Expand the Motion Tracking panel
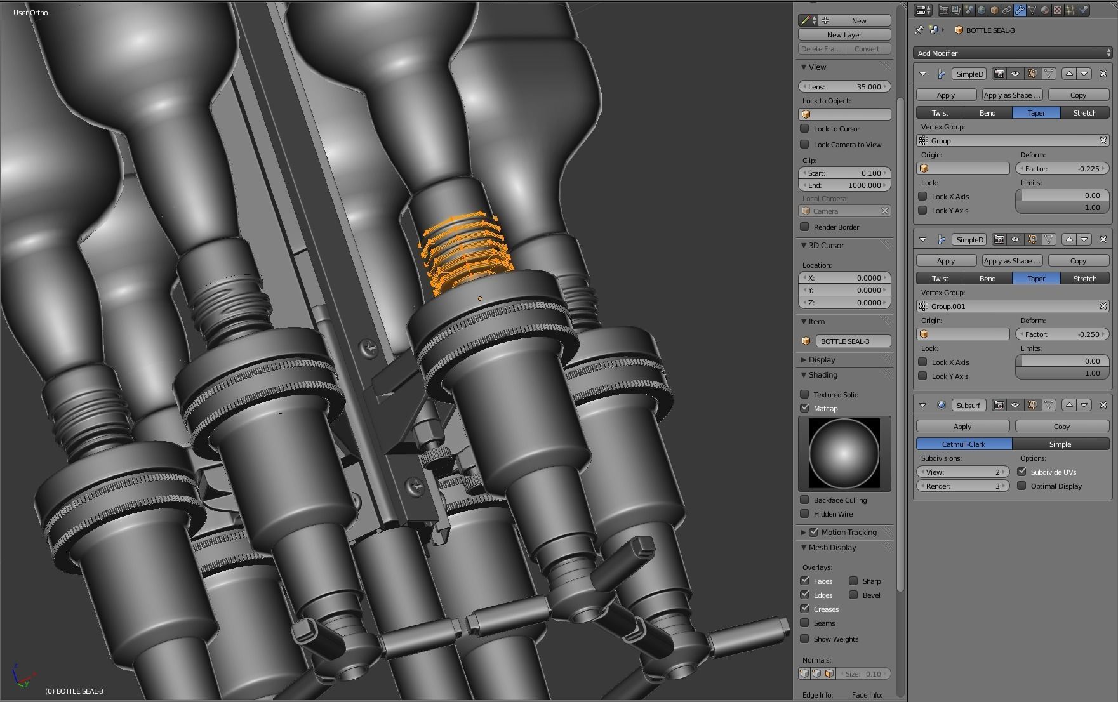This screenshot has width=1118, height=702. 804,532
